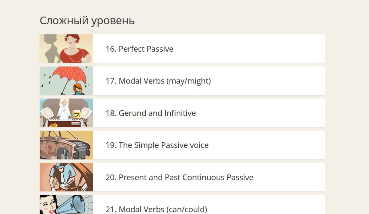Open "21. Modal Verbs (can/could)" lesson
This screenshot has width=369, height=214.
(x=156, y=209)
